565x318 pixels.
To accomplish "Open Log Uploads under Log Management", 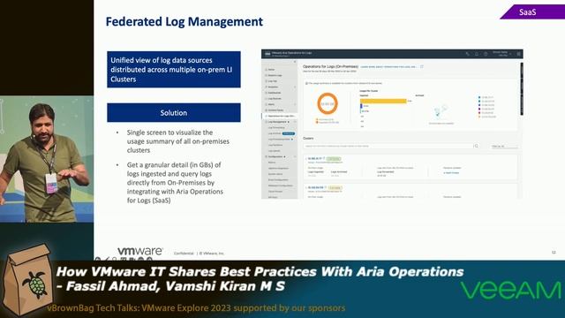I will click(x=275, y=151).
